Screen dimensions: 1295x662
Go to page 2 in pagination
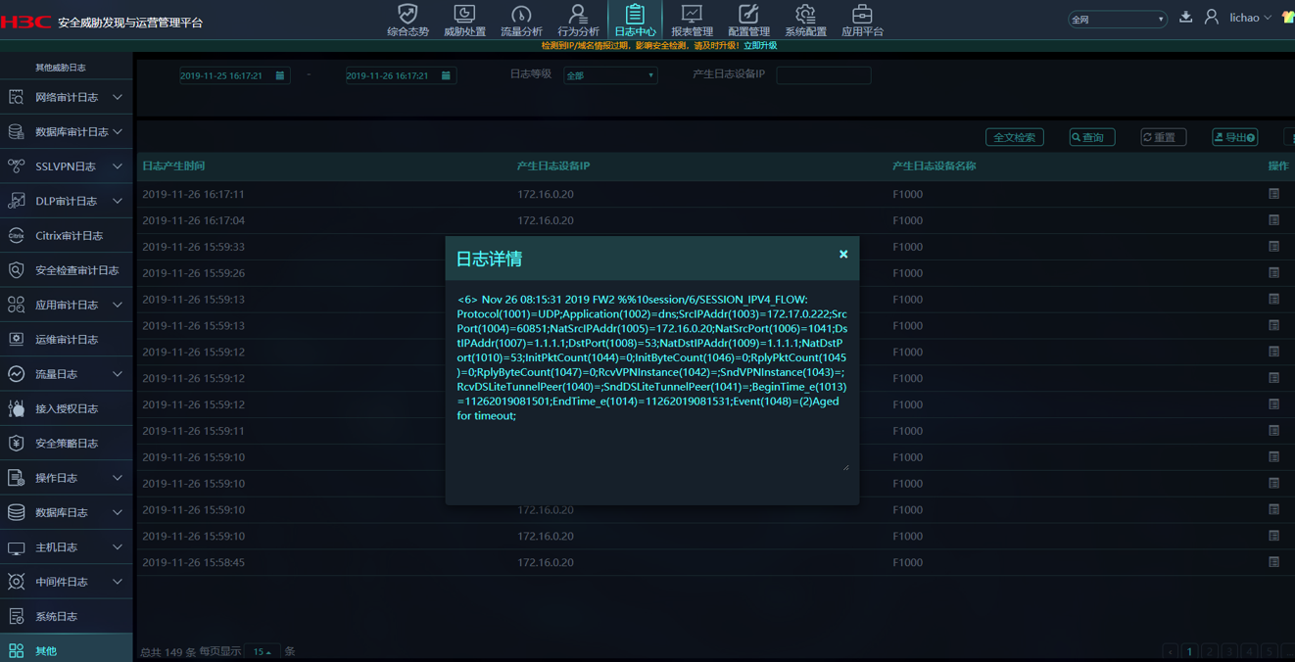pos(1210,651)
